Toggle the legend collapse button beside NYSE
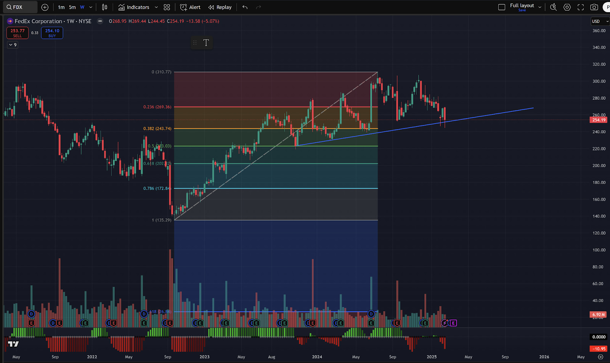Image resolution: width=610 pixels, height=363 pixels. (x=100, y=21)
